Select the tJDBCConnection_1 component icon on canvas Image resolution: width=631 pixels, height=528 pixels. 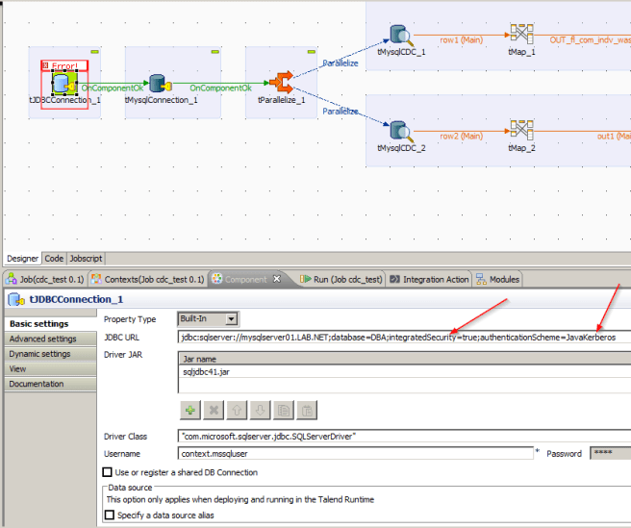[64, 84]
